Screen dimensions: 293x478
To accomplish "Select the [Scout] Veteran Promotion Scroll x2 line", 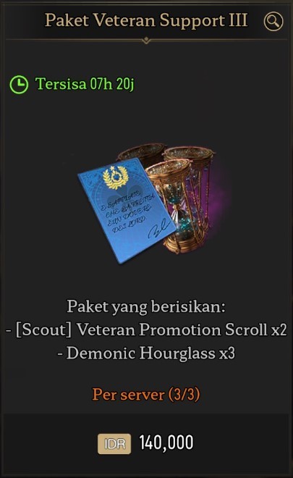I will point(146,330).
